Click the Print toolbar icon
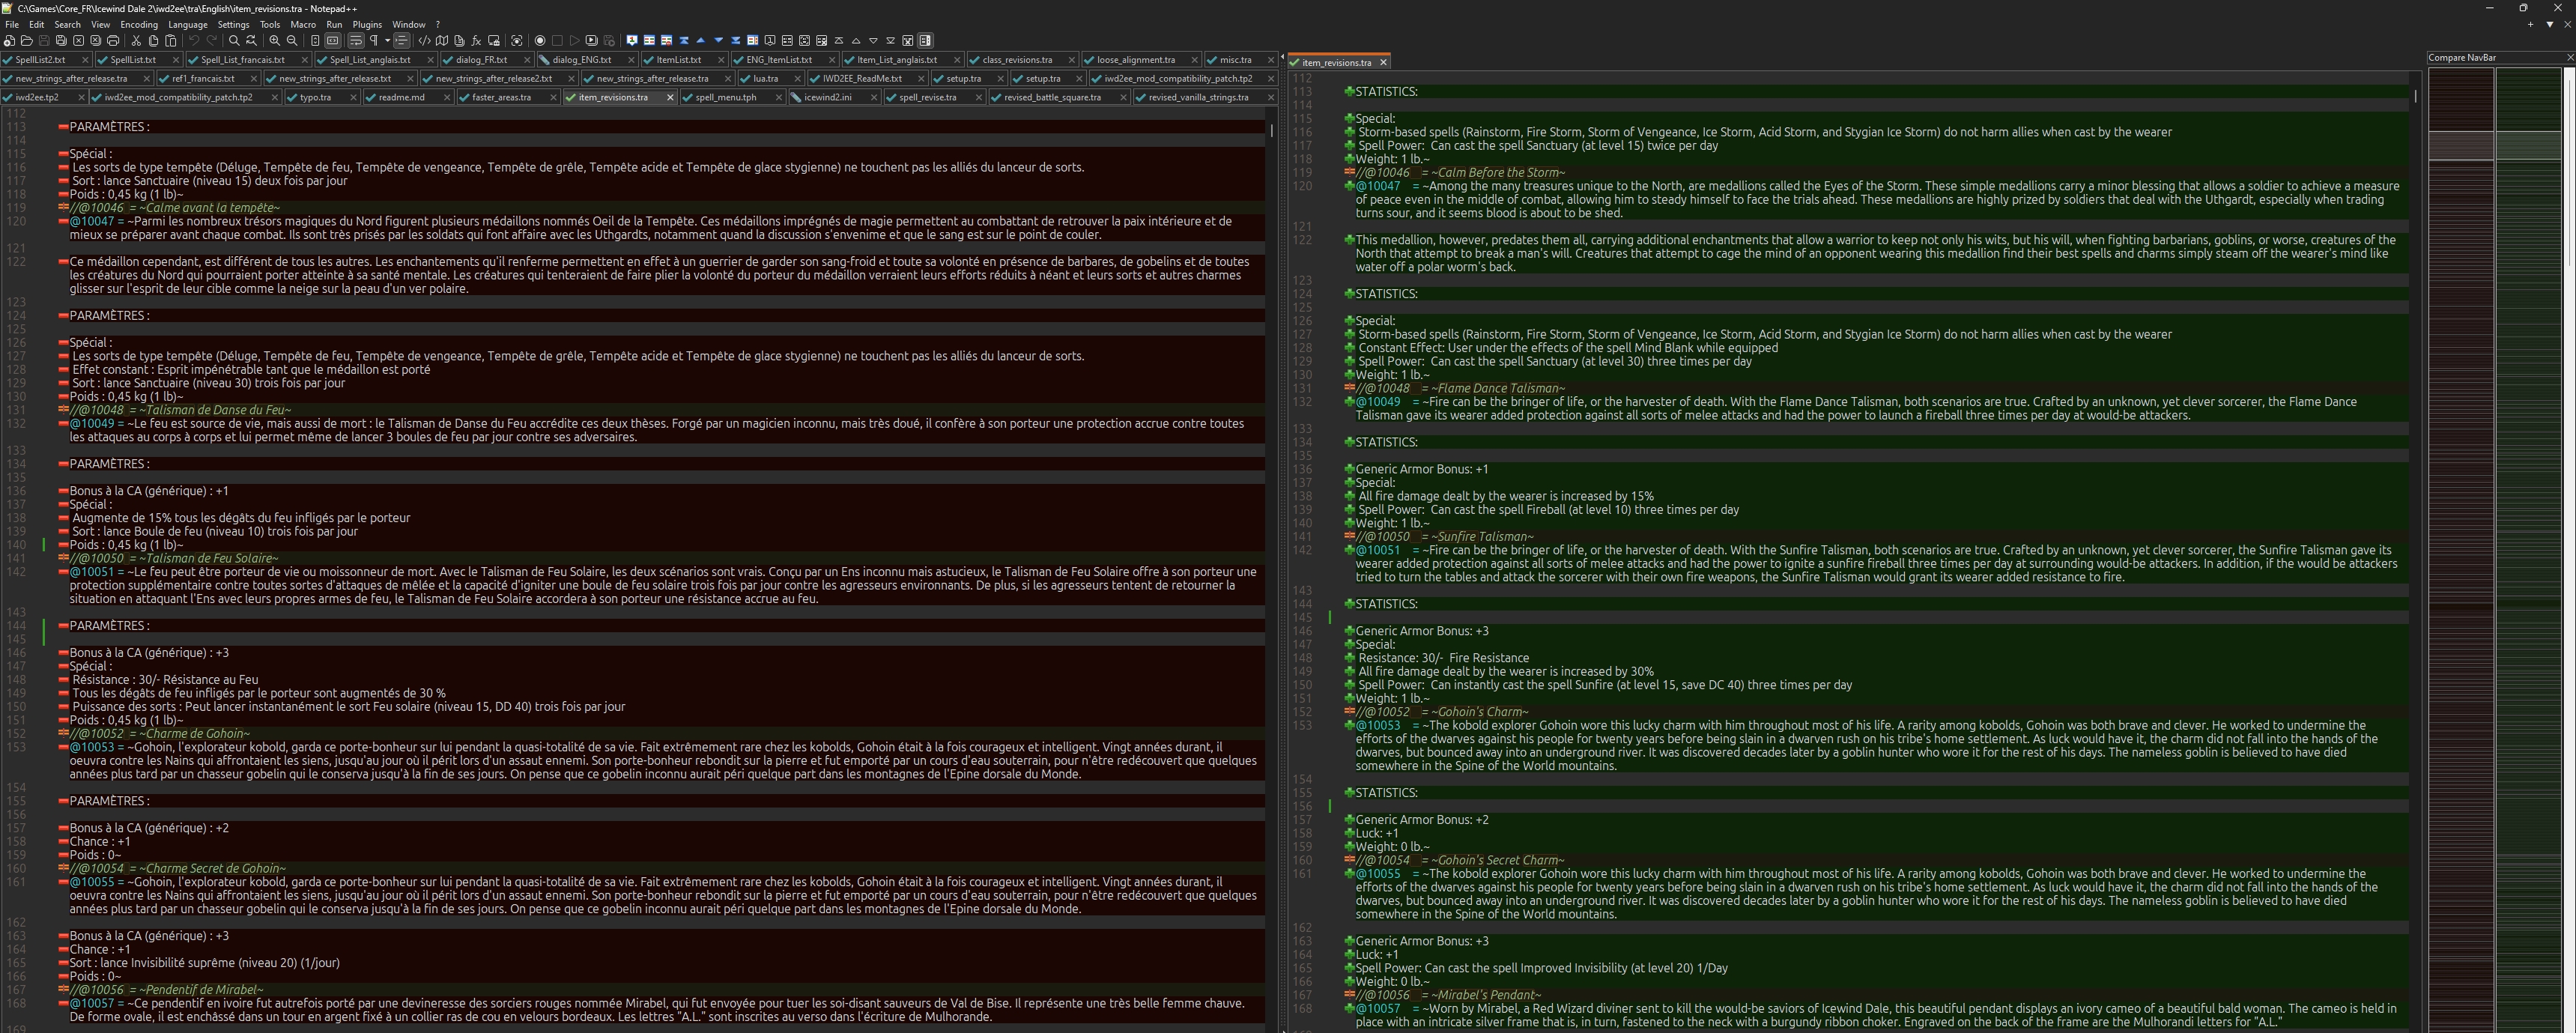 113,41
